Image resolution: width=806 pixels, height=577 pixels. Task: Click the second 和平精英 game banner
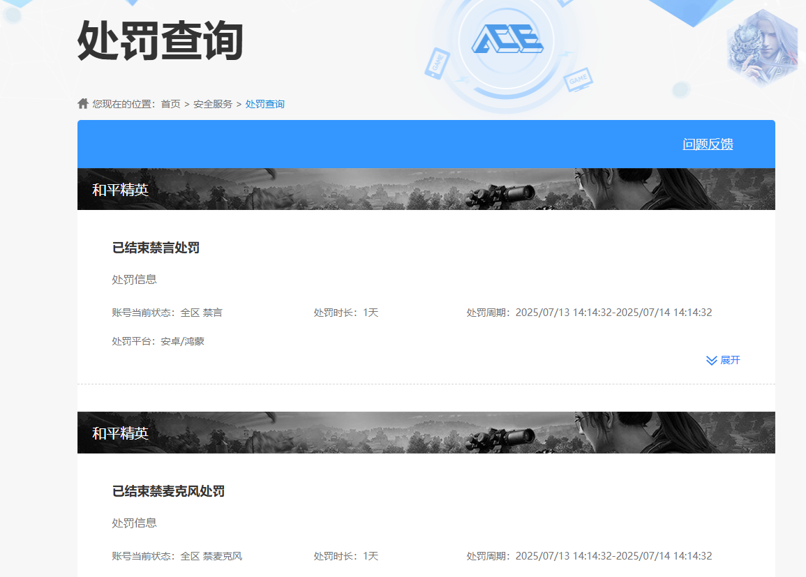pyautogui.click(x=426, y=433)
